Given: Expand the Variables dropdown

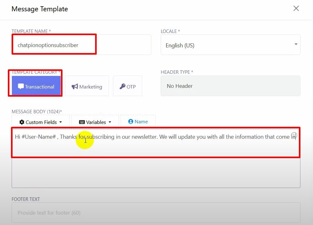Looking at the screenshot, I should tap(95, 122).
